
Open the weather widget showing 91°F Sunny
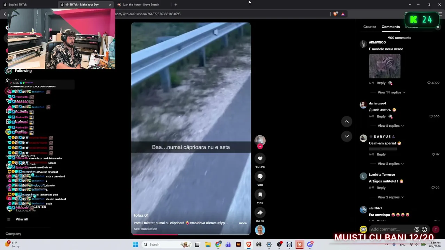coord(13,244)
